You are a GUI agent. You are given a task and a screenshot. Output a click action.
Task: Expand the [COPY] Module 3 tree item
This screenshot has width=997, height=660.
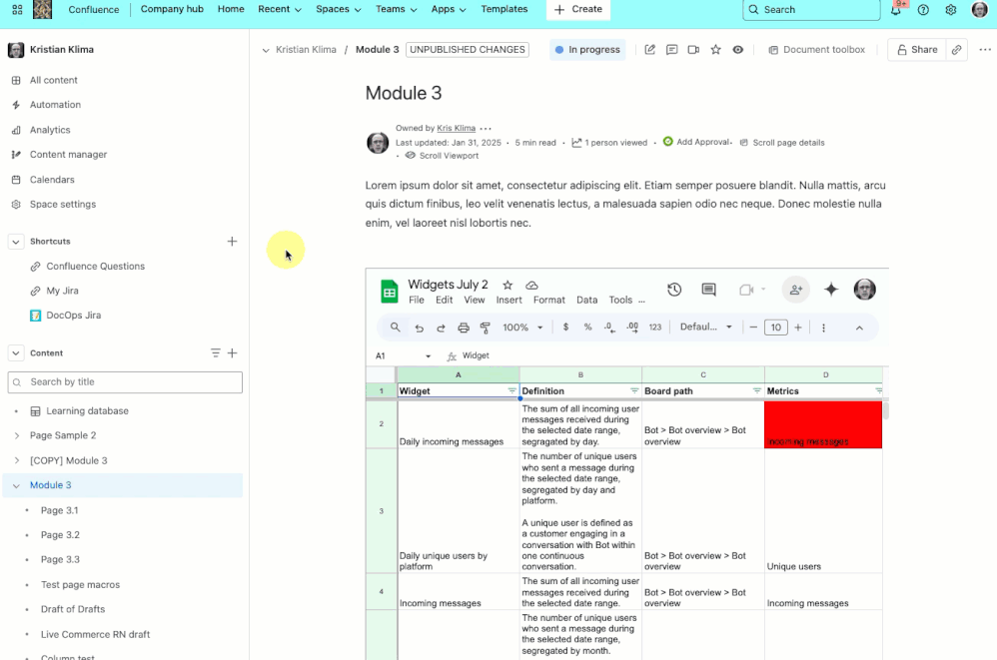[x=17, y=460]
